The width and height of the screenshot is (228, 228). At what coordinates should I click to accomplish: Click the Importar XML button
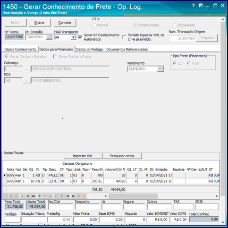click(83, 156)
